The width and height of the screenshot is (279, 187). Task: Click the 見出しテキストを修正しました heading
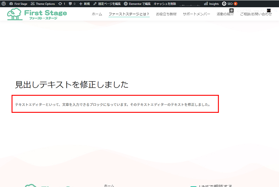tap(72, 85)
